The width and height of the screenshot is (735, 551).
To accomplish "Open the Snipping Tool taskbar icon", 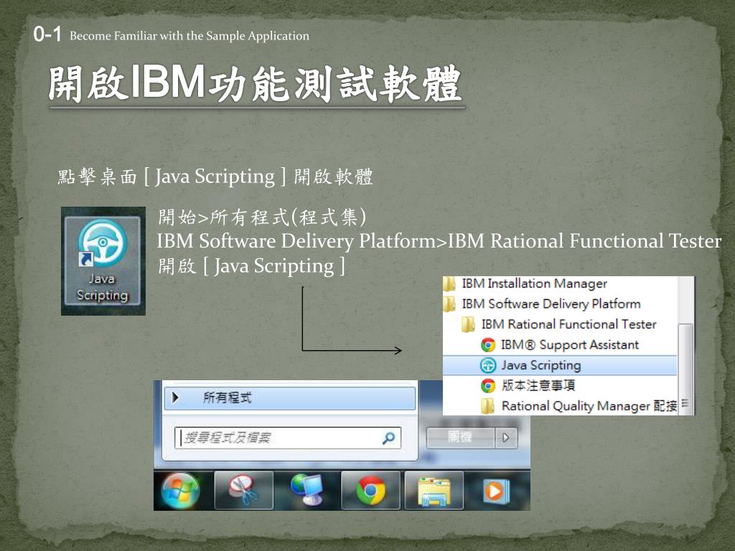I will point(244,491).
